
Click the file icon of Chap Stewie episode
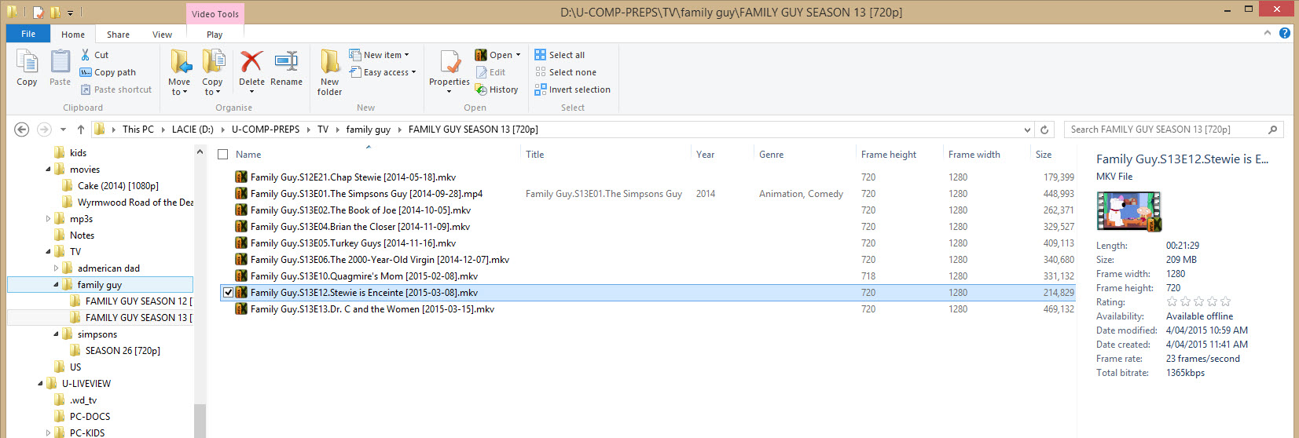point(241,177)
